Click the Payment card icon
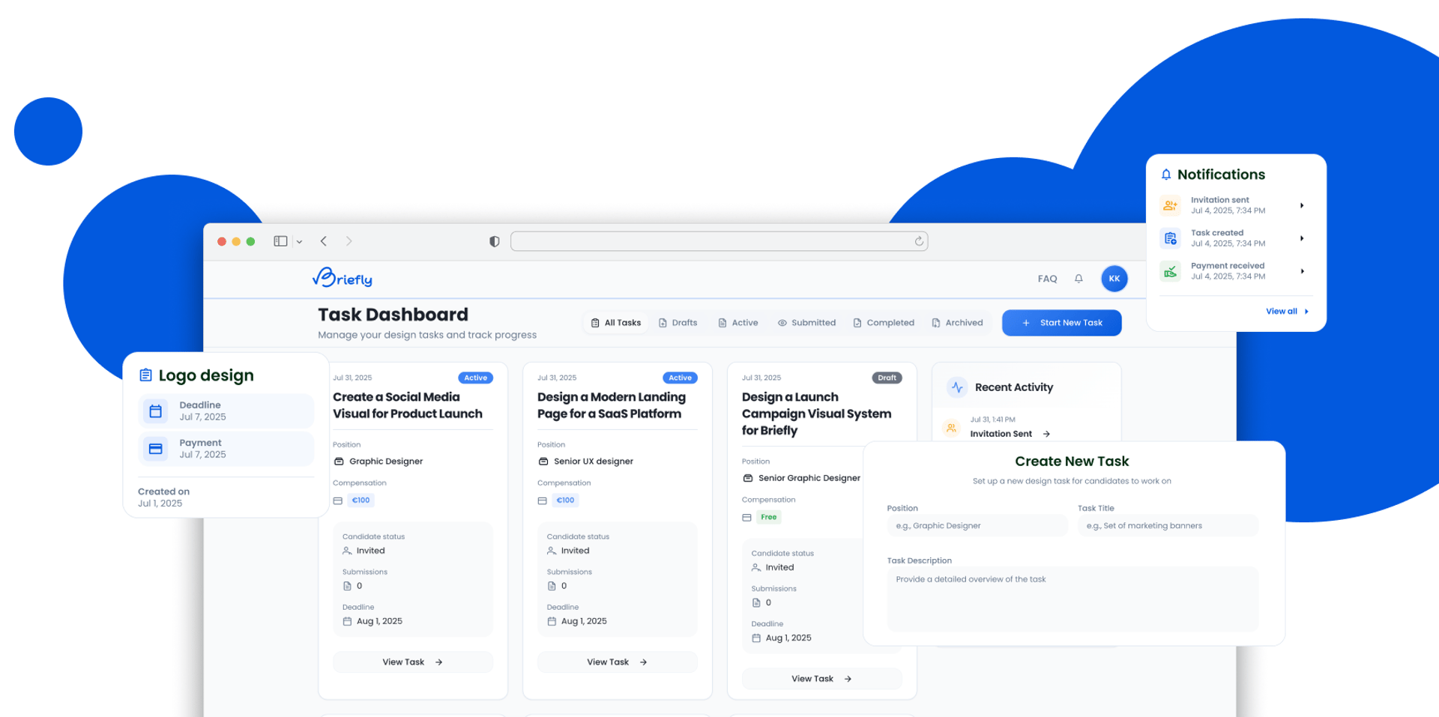 click(x=156, y=449)
